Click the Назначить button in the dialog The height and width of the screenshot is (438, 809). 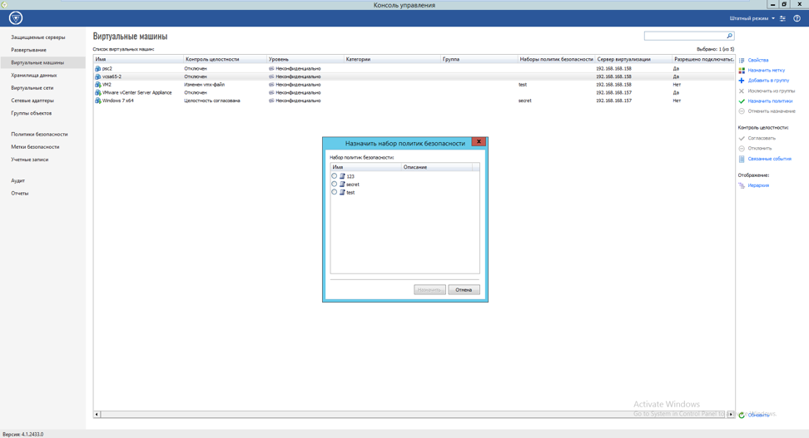coord(429,289)
